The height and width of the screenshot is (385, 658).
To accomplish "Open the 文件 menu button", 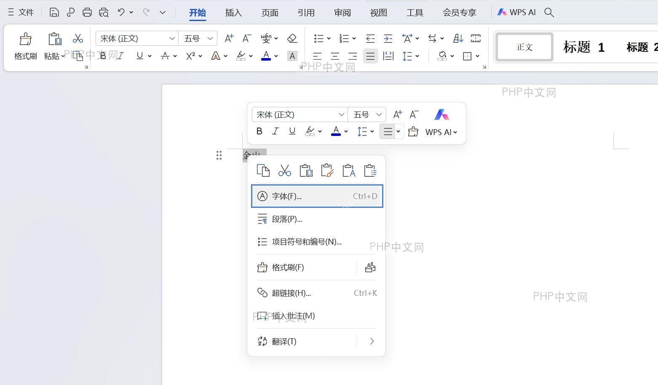I will pyautogui.click(x=21, y=12).
